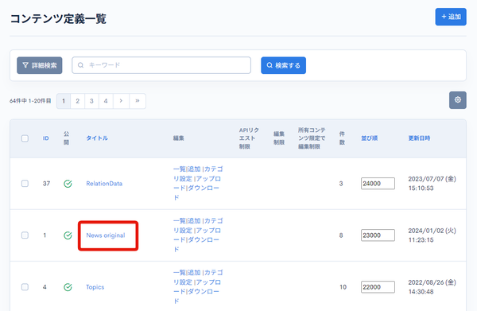Viewport: 477px width, 311px height.
Task: Click the APIリクエスト制限 column header
Action: (x=249, y=138)
